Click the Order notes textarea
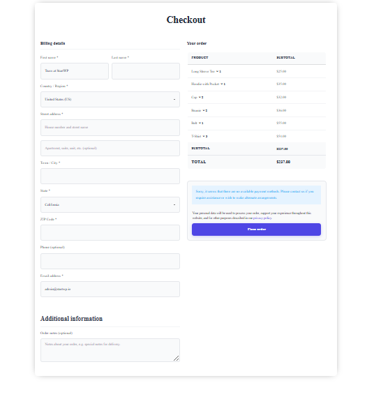The image size is (374, 399). pyautogui.click(x=110, y=350)
